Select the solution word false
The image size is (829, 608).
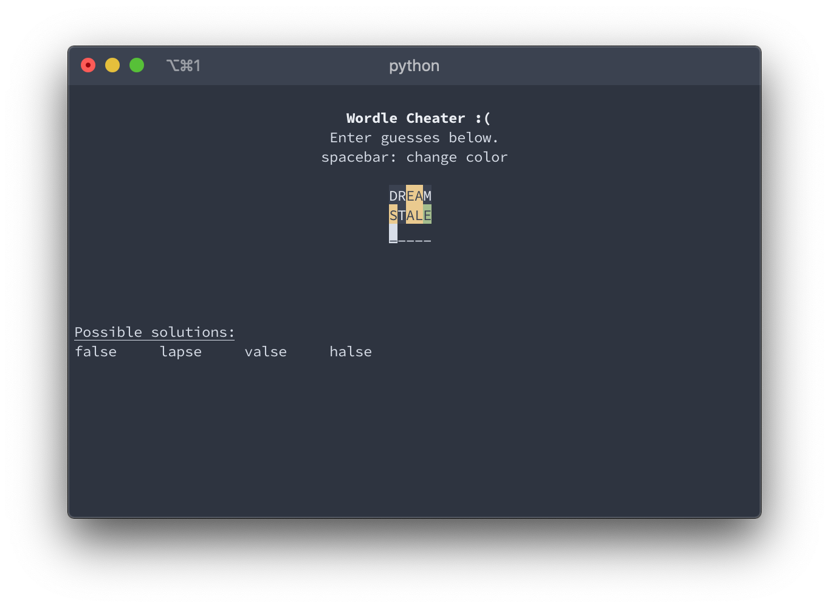(x=95, y=351)
